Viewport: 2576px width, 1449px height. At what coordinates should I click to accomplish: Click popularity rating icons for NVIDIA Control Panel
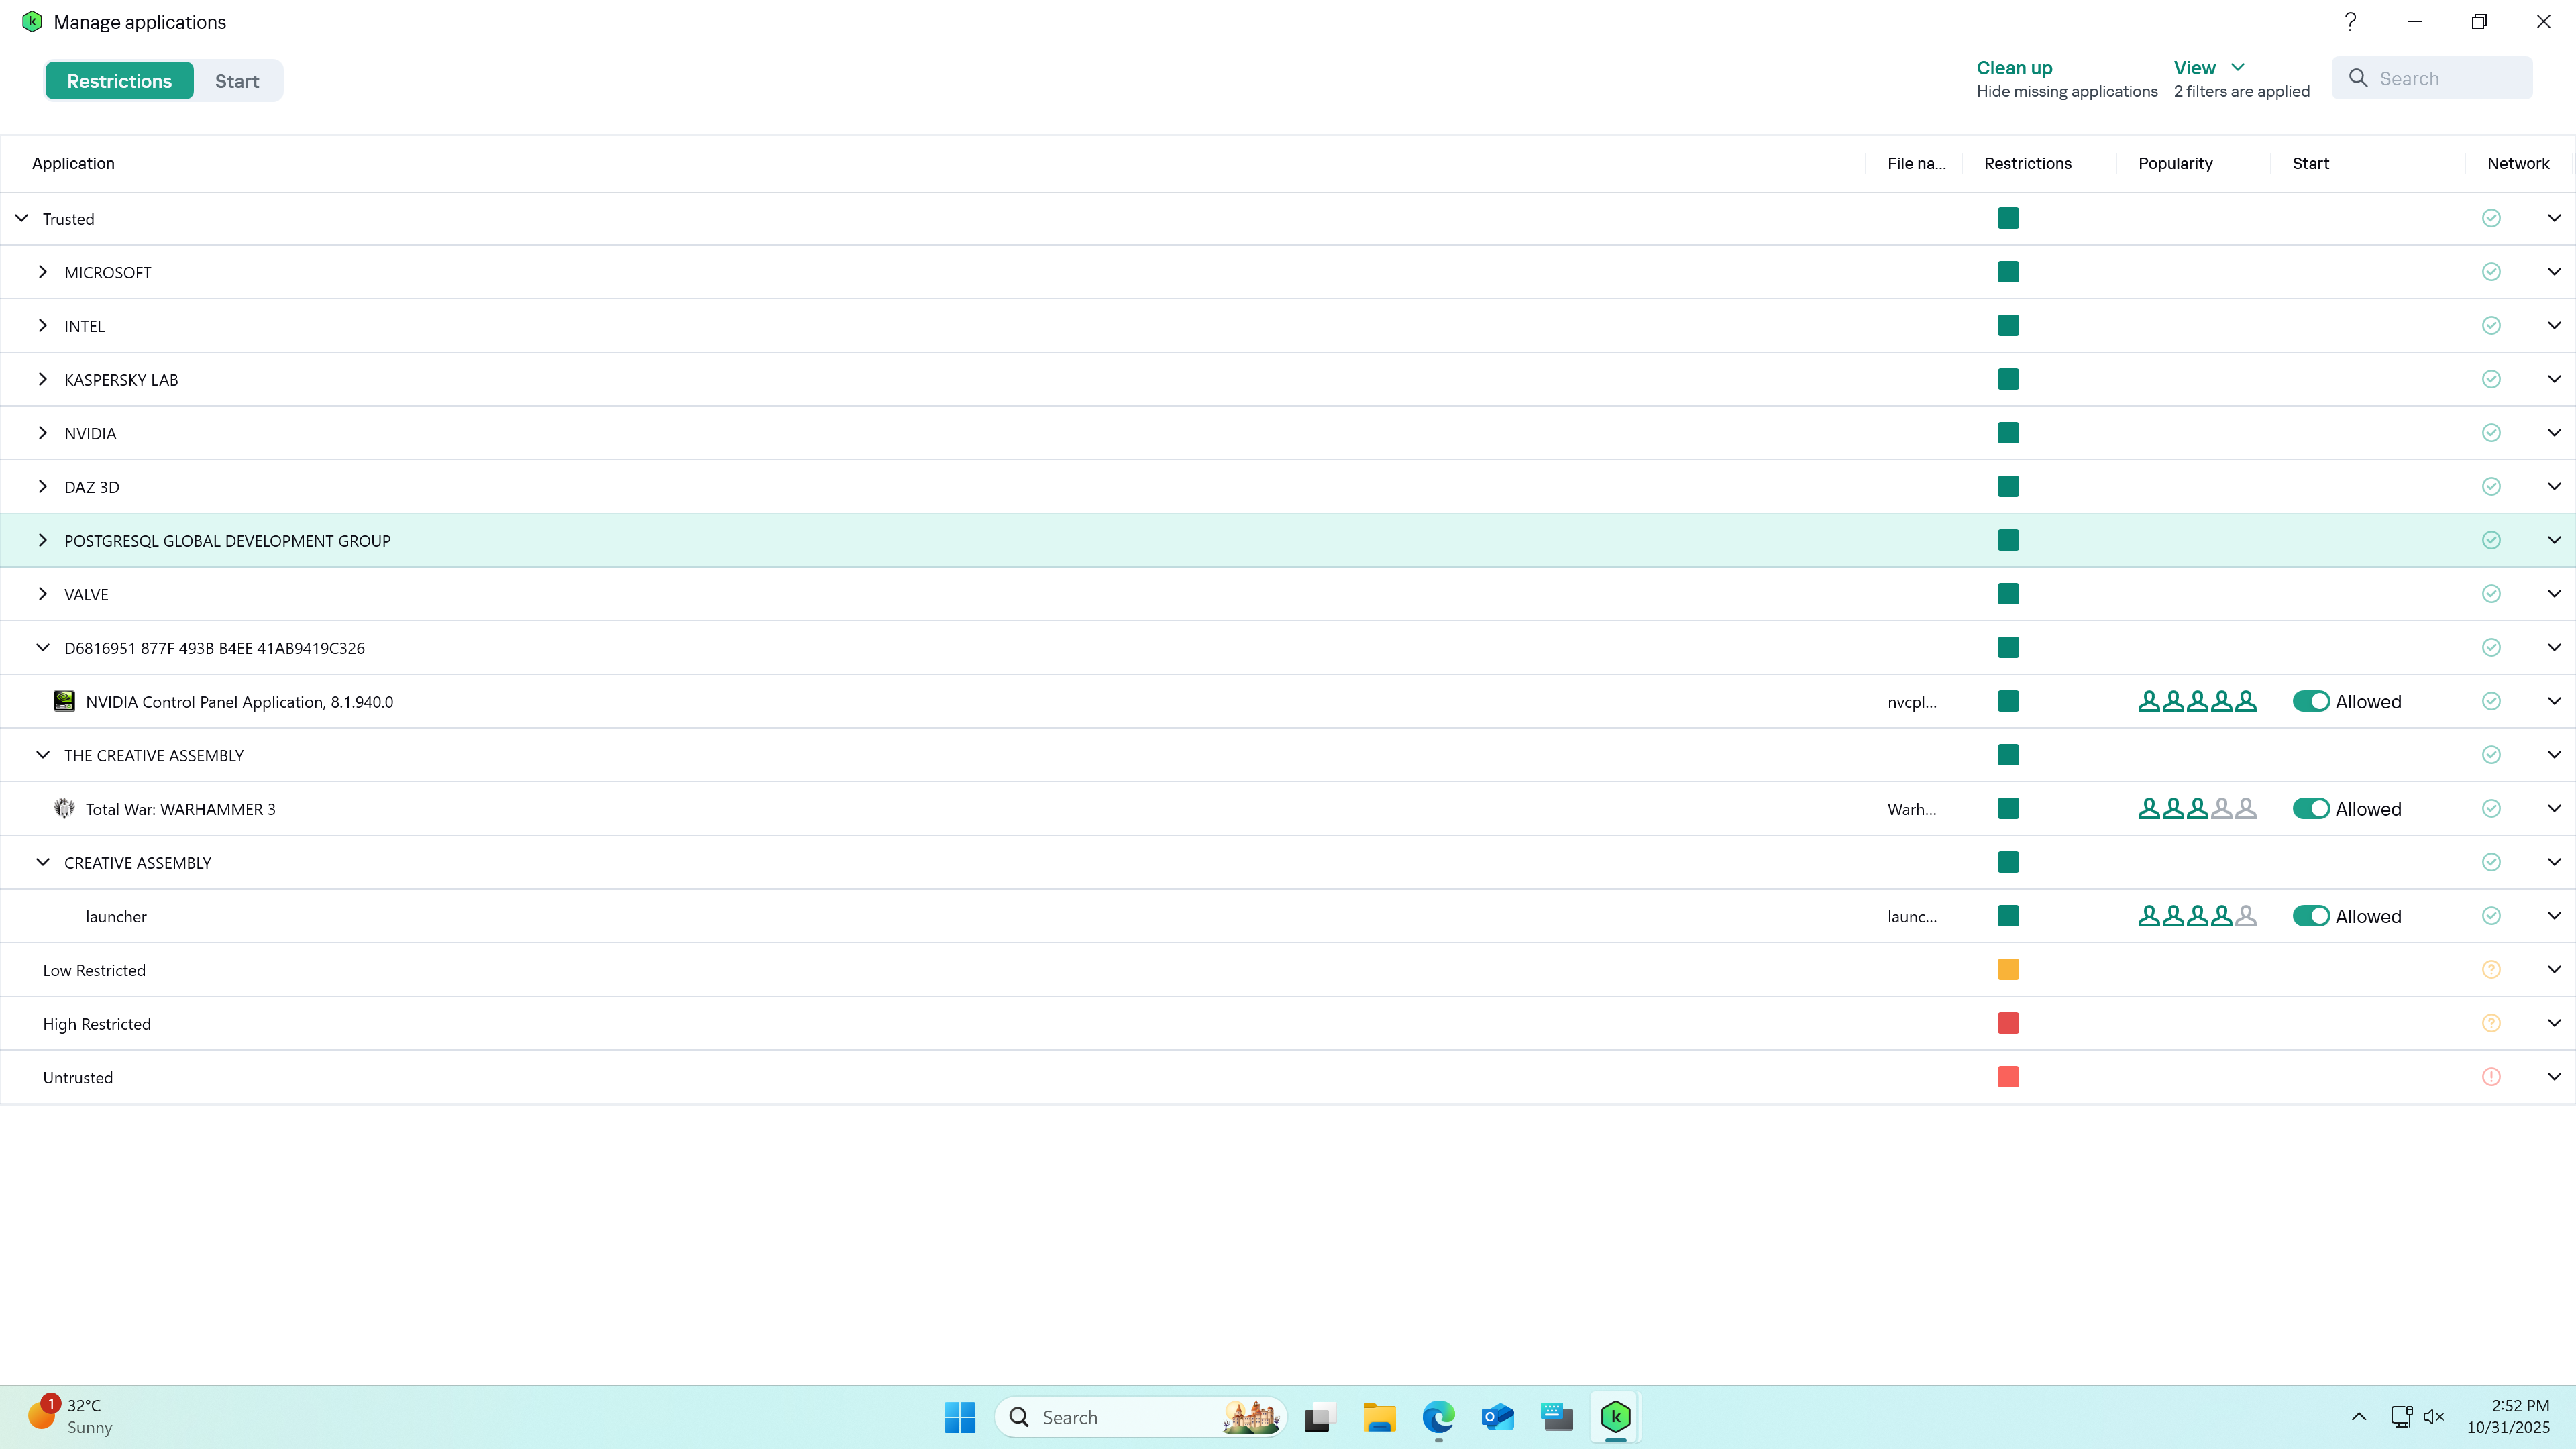click(2197, 701)
